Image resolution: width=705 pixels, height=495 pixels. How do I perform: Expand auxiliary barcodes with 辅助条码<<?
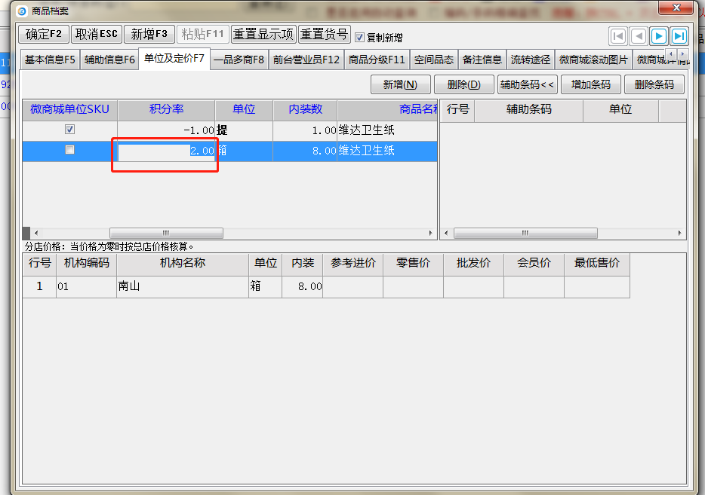527,84
